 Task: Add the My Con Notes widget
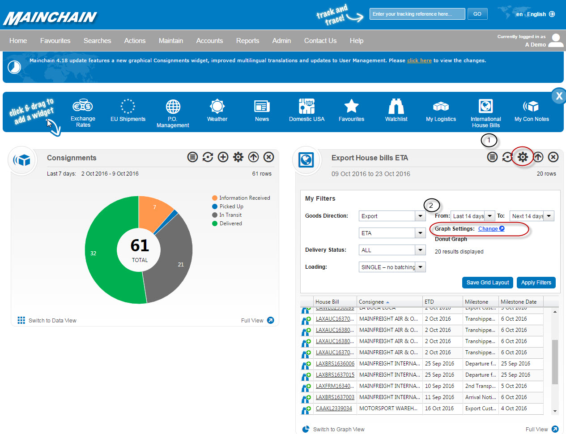click(532, 110)
